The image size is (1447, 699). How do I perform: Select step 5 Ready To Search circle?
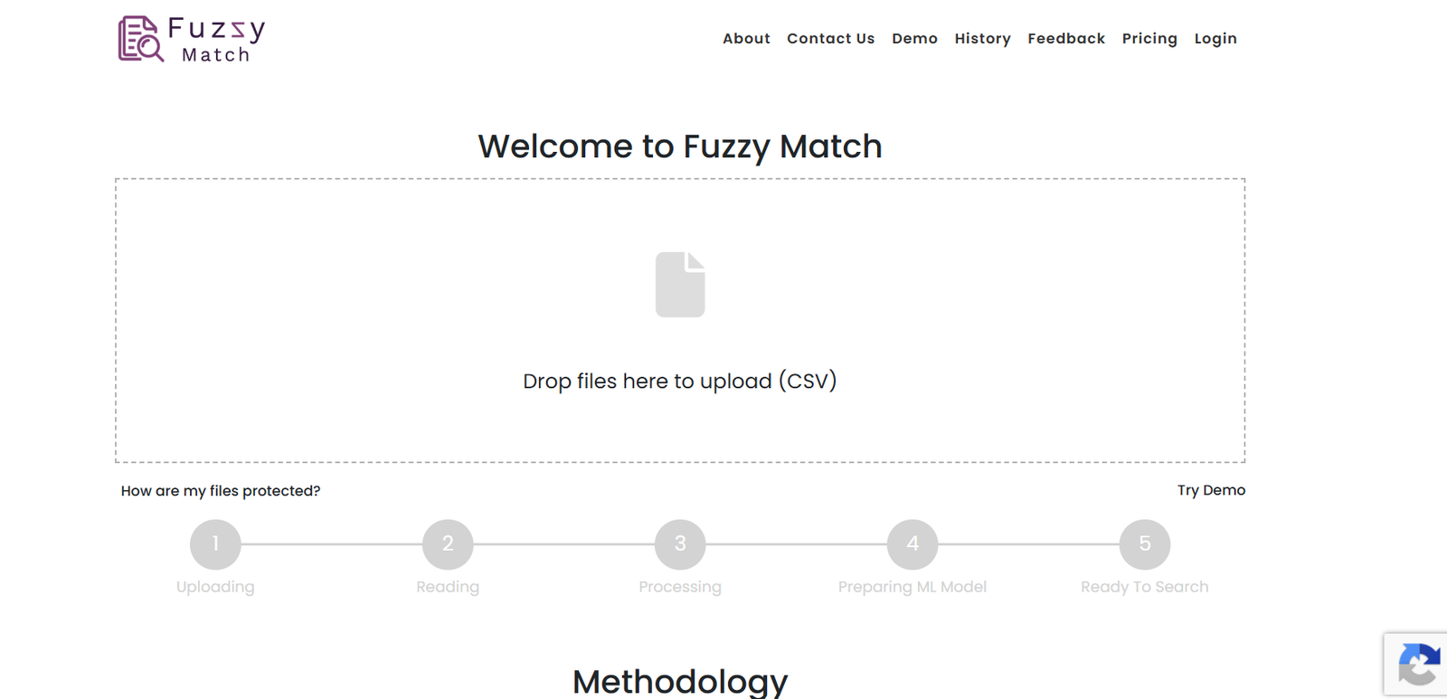[1145, 544]
